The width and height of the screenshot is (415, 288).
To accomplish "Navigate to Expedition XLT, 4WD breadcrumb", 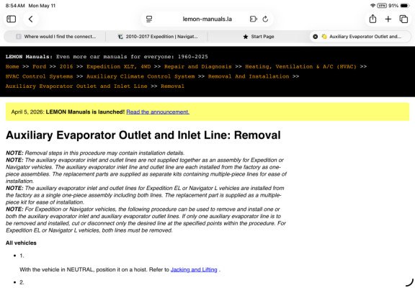I will coord(119,67).
